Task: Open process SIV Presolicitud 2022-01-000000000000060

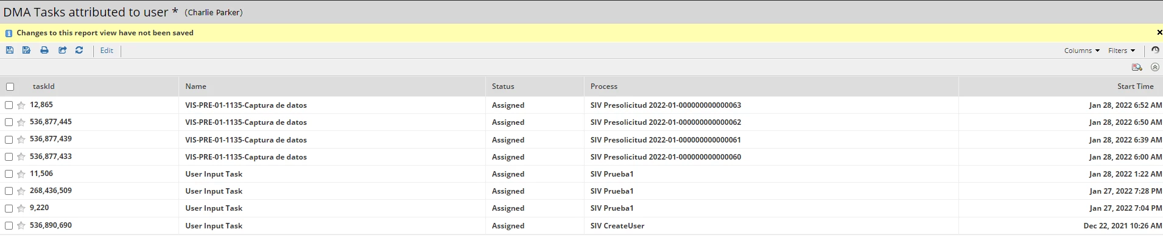Action: [666, 157]
